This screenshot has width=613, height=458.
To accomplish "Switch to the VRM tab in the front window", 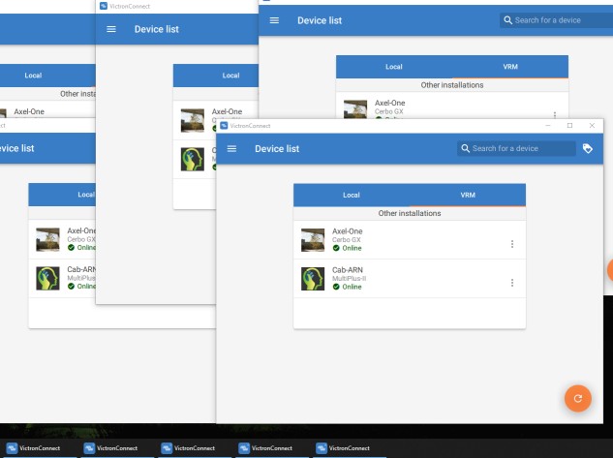I will click(x=468, y=195).
